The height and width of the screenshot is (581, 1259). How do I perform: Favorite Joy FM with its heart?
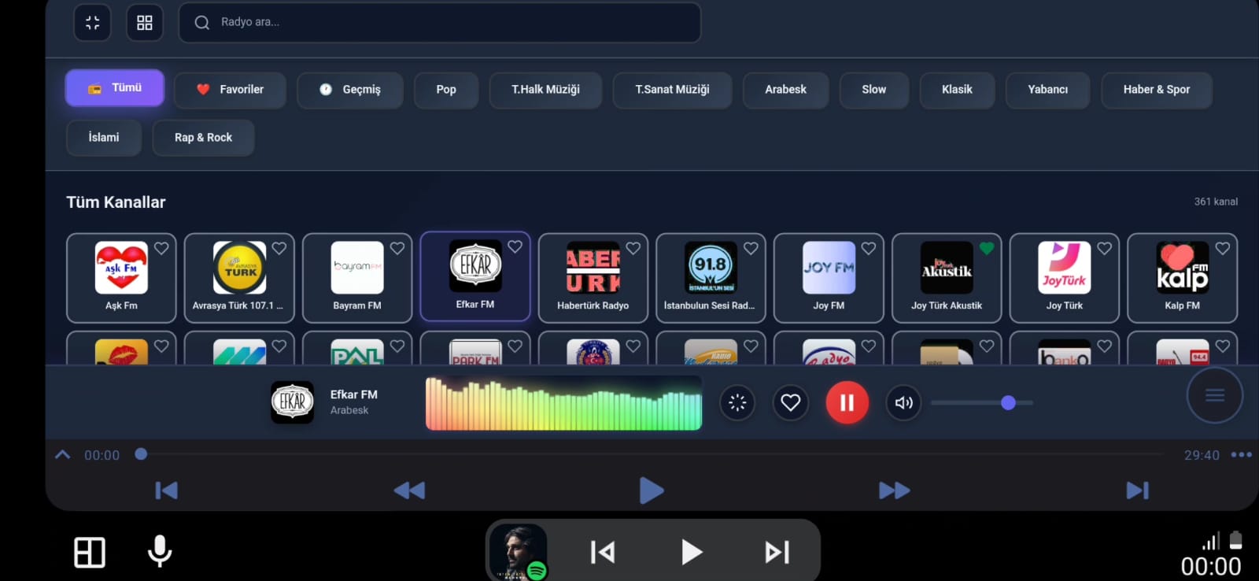(869, 248)
